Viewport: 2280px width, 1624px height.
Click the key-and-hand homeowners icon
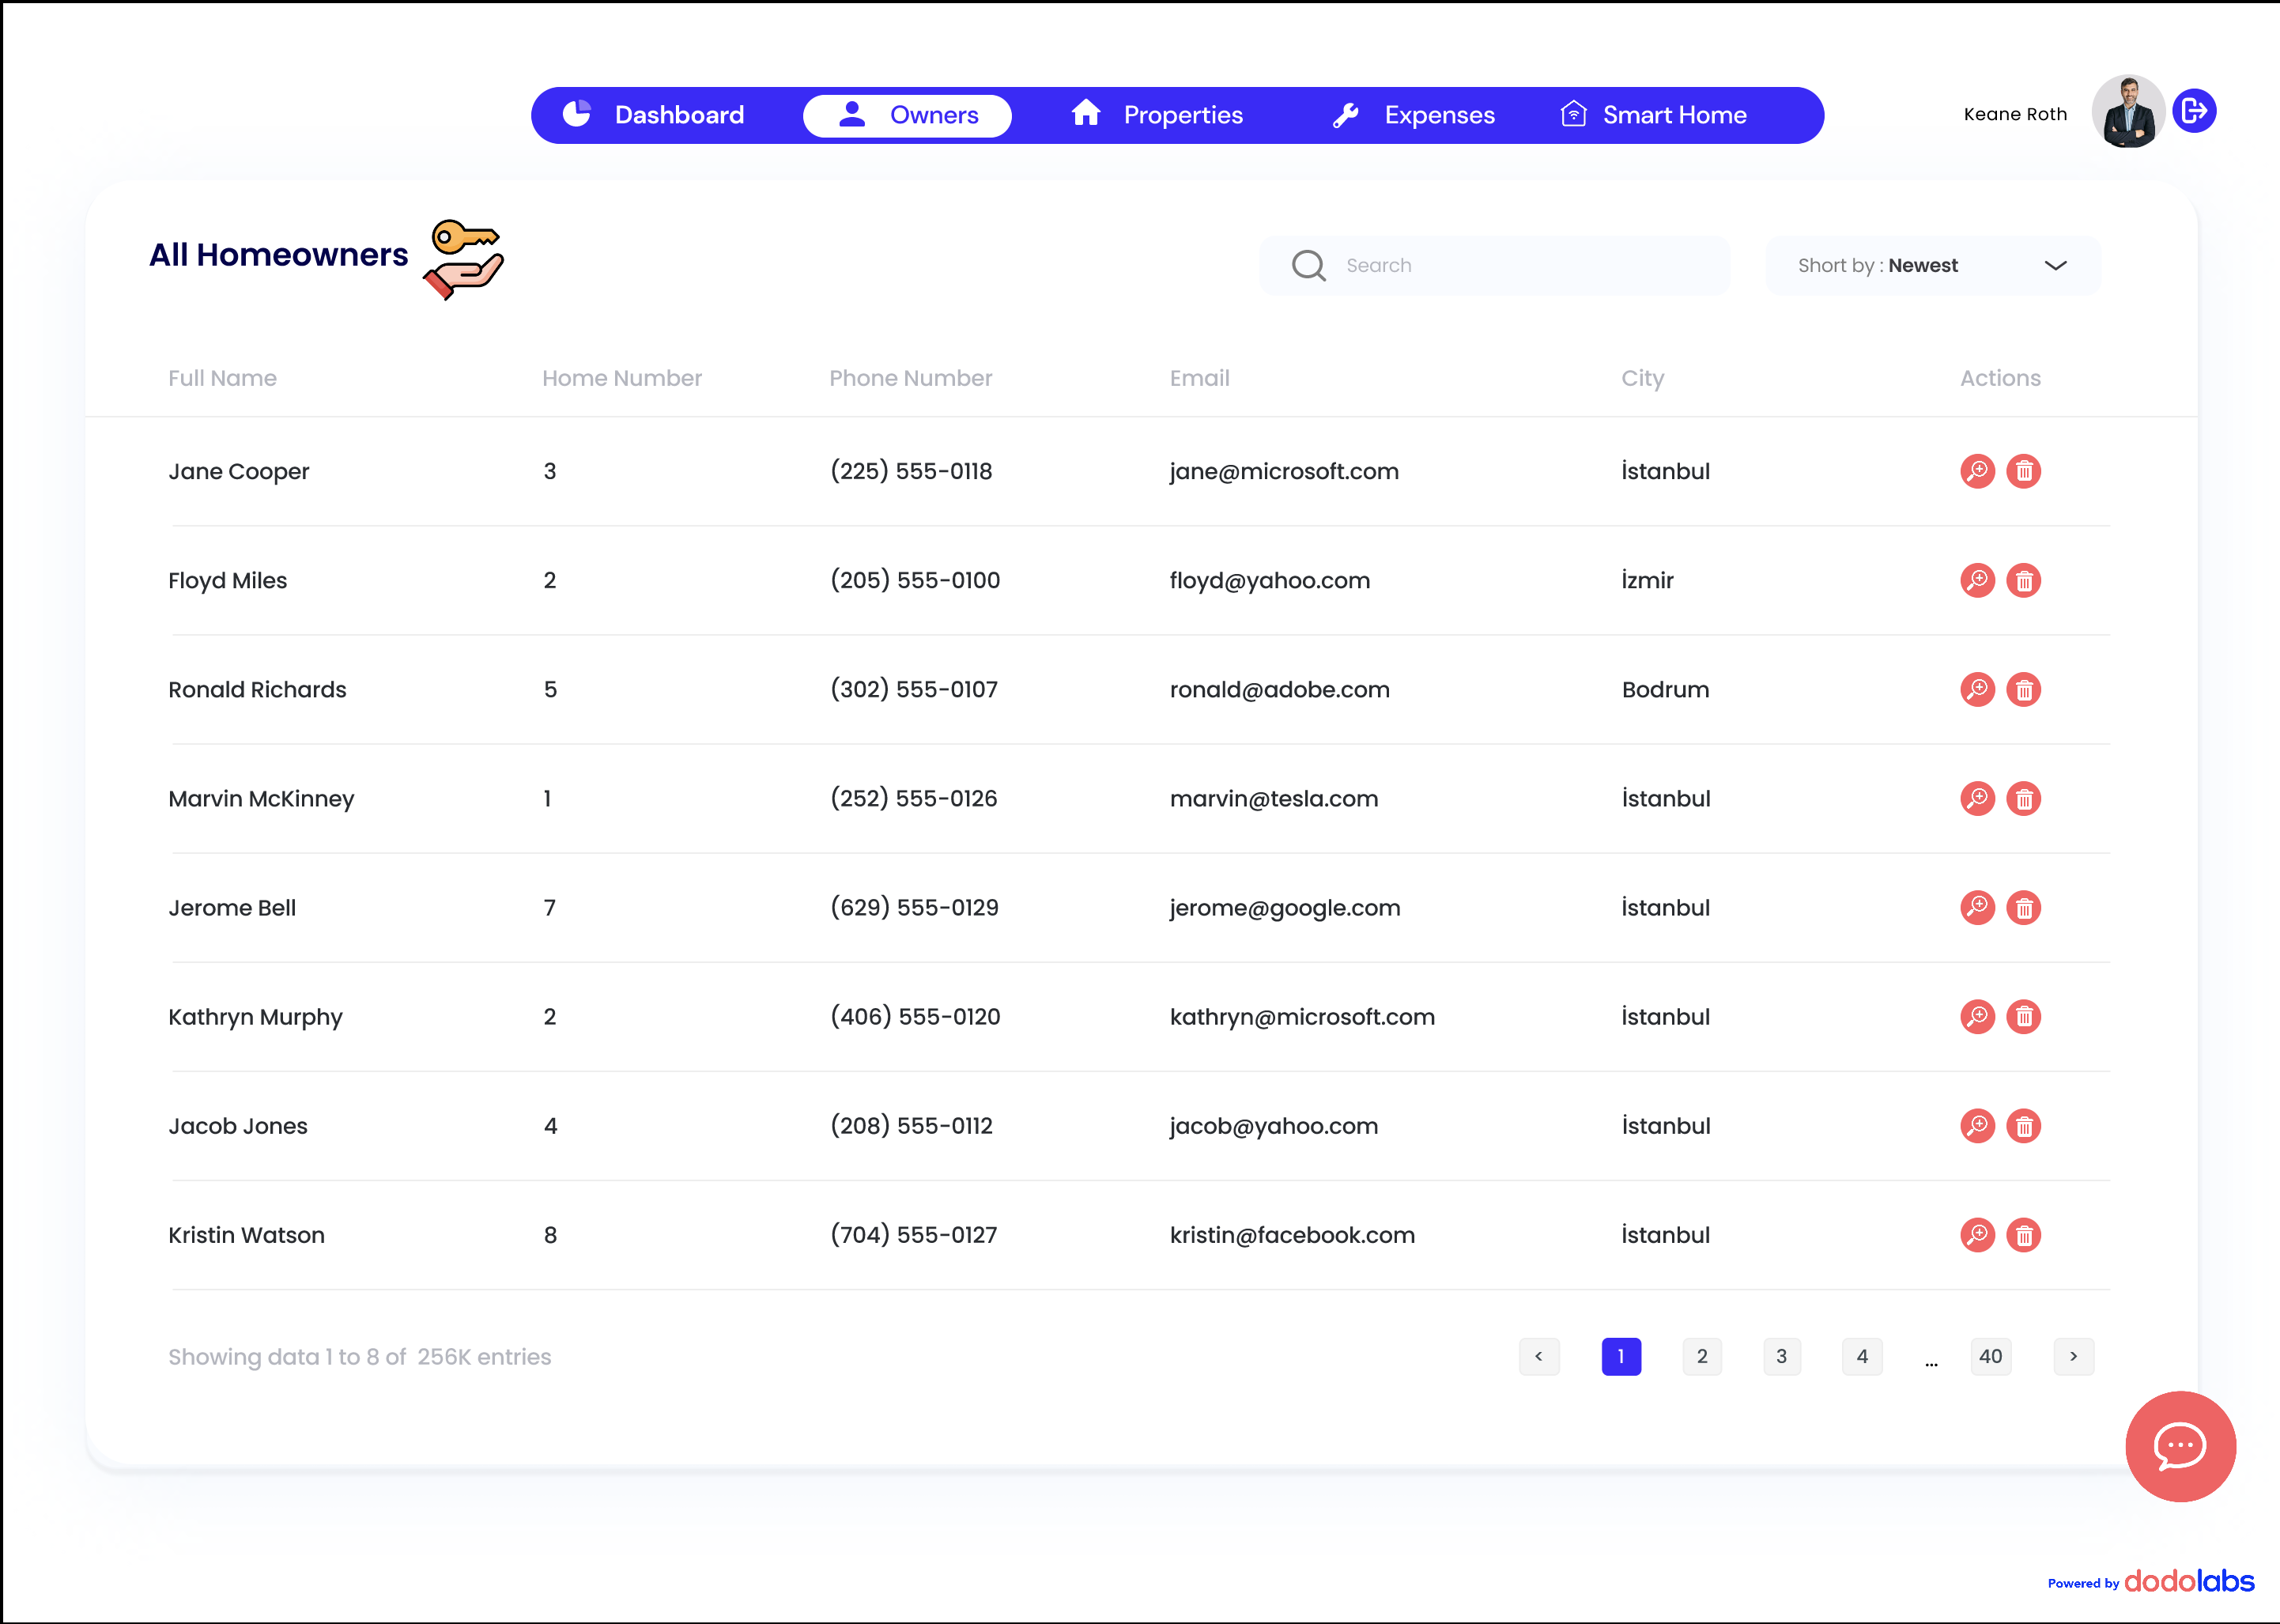(464, 260)
